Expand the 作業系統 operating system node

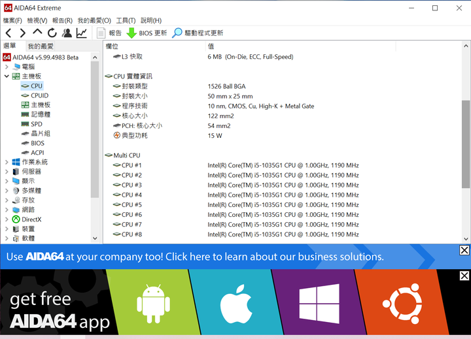point(7,162)
